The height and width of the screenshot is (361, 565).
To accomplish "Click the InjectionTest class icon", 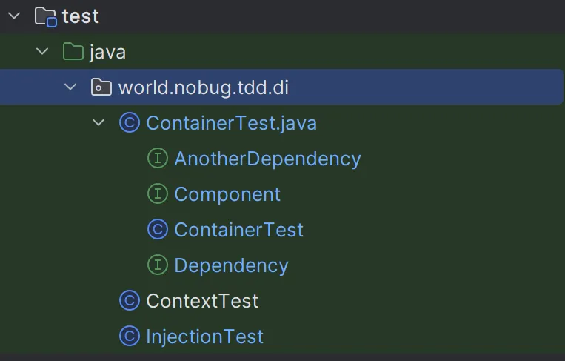I will click(x=129, y=337).
